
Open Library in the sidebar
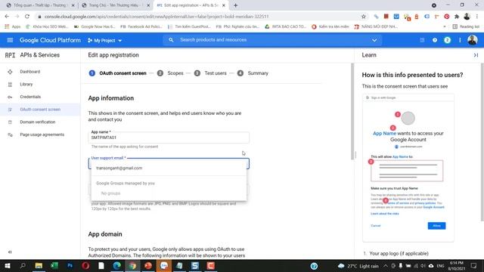[x=26, y=84]
